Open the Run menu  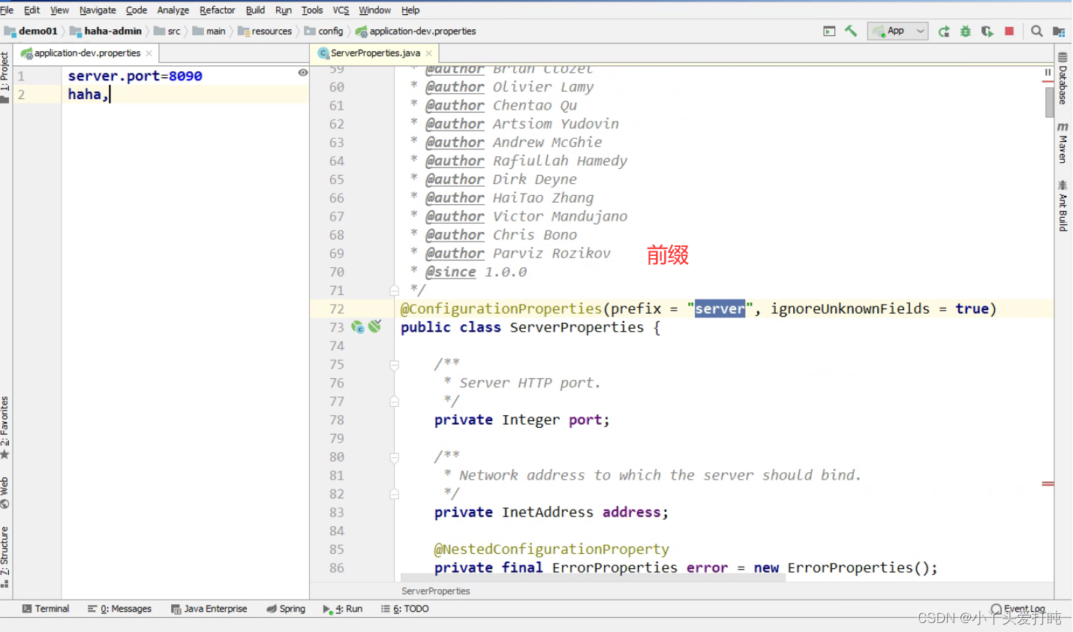pyautogui.click(x=284, y=10)
